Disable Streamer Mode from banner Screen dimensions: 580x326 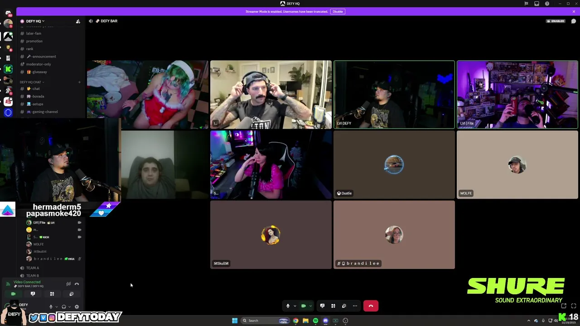338,11
